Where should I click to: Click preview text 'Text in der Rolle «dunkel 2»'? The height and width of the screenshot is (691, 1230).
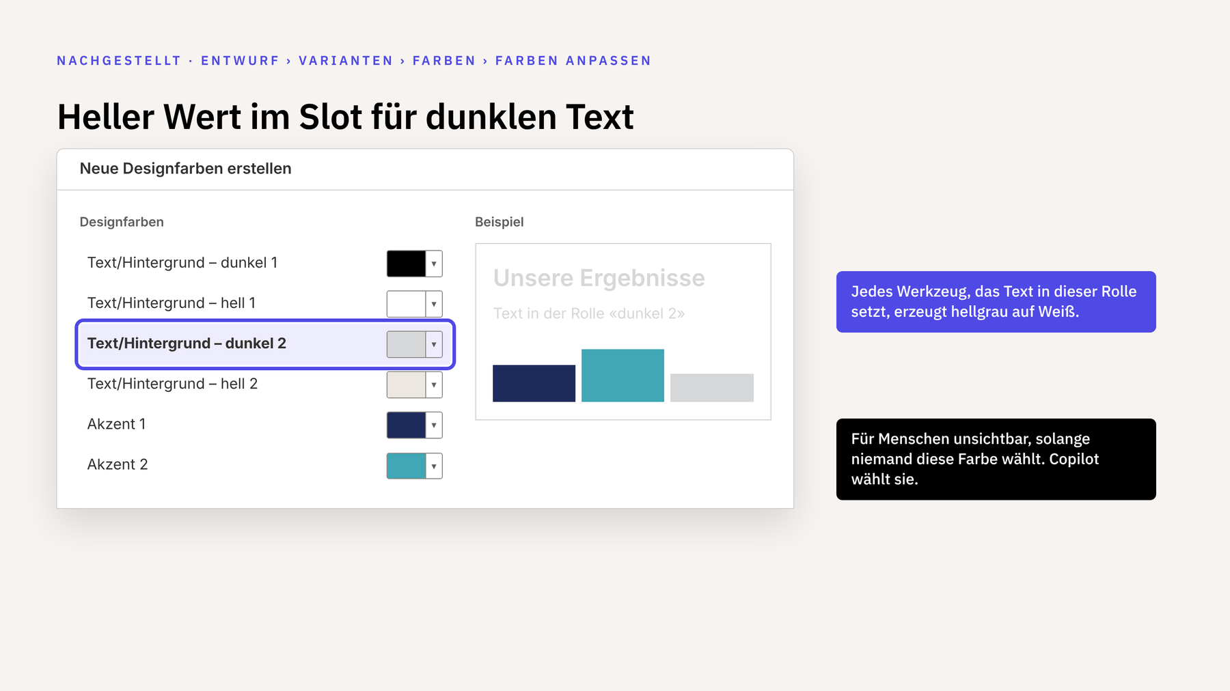[589, 313]
